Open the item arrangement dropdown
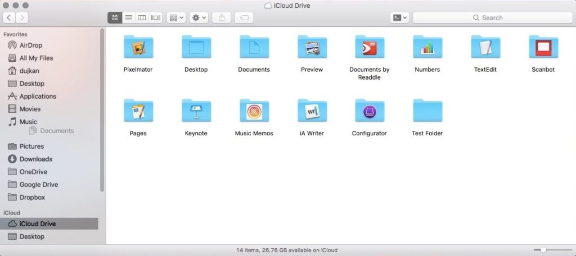Image resolution: width=576 pixels, height=256 pixels. pos(176,17)
